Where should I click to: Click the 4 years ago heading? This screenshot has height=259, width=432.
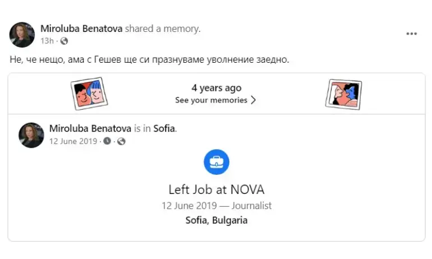click(216, 88)
